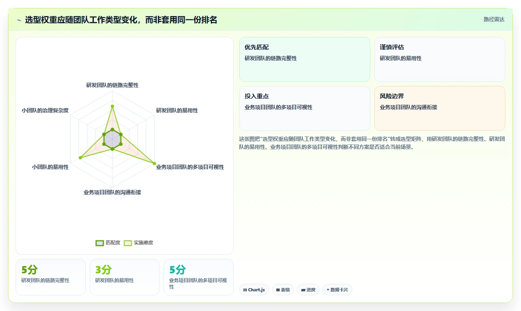
Task: Click the 匹配度 legend color box
Action: point(100,243)
